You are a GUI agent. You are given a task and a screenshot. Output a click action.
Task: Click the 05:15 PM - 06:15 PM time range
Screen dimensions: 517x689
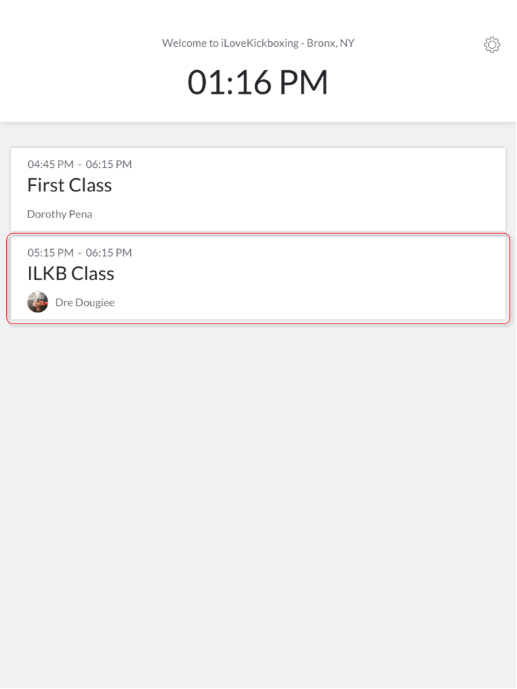80,253
